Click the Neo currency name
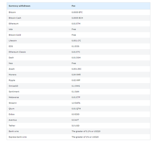 pyautogui.click(x=11, y=63)
